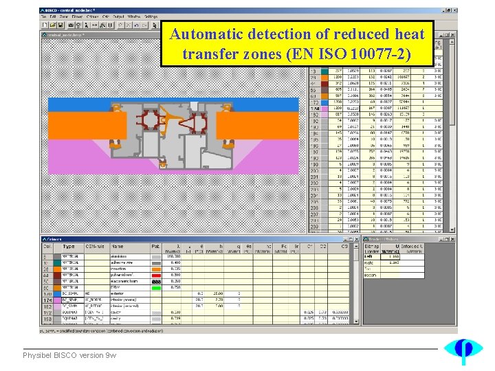Click the 25.00 h value for exterior

pyautogui.click(x=214, y=294)
